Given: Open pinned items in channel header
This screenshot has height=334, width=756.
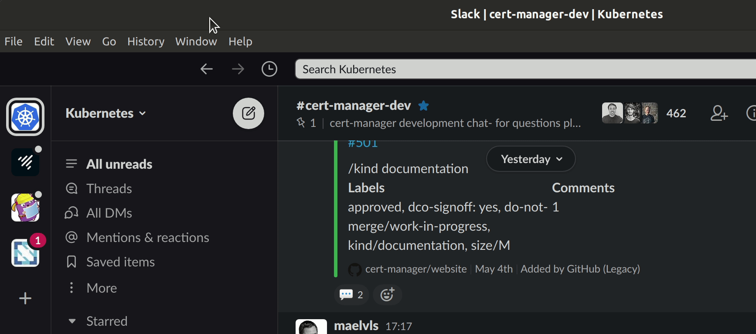Looking at the screenshot, I should point(306,123).
